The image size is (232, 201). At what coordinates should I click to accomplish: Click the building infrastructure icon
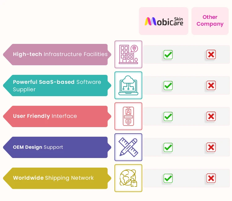[x=128, y=54]
